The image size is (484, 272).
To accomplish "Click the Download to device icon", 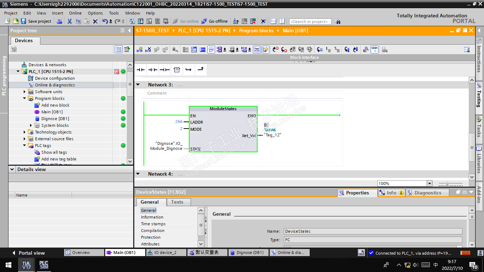I will (141, 21).
